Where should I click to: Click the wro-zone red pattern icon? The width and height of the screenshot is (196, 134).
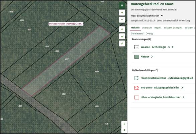[136, 88]
